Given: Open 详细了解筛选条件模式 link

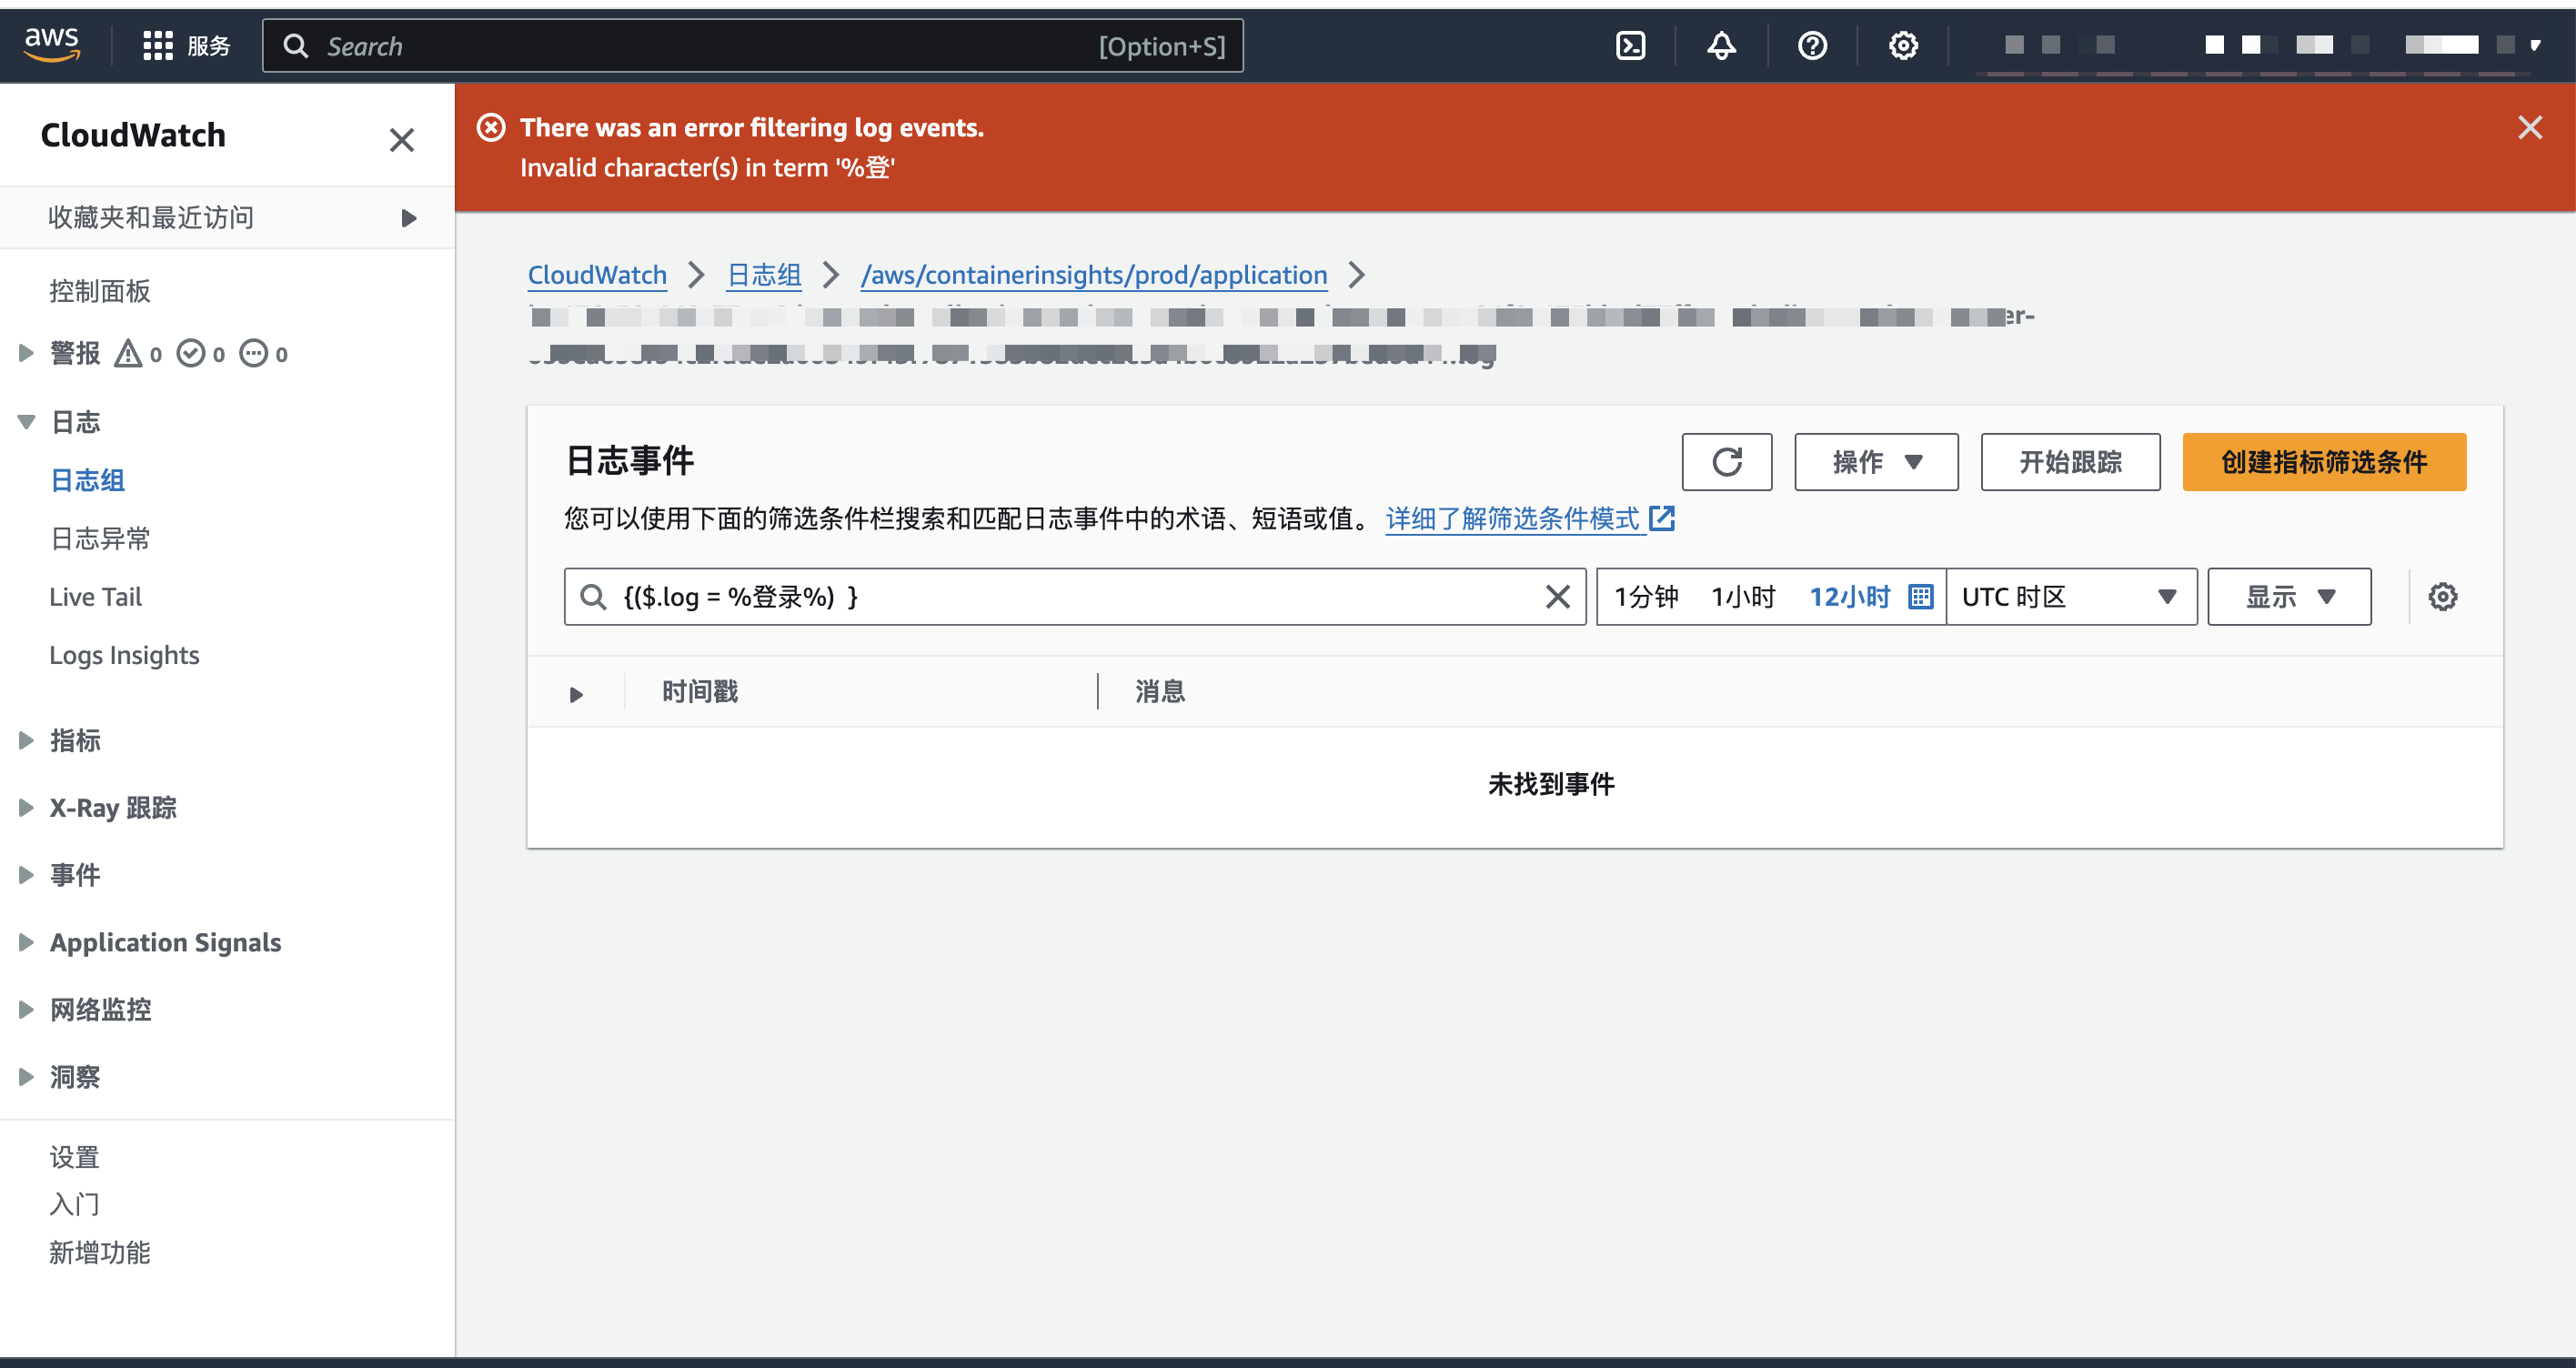Looking at the screenshot, I should [x=1530, y=518].
